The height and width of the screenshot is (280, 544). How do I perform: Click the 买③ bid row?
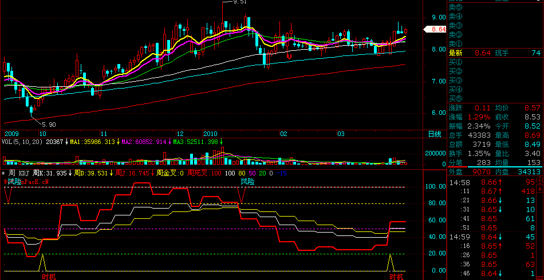pyautogui.click(x=494, y=81)
